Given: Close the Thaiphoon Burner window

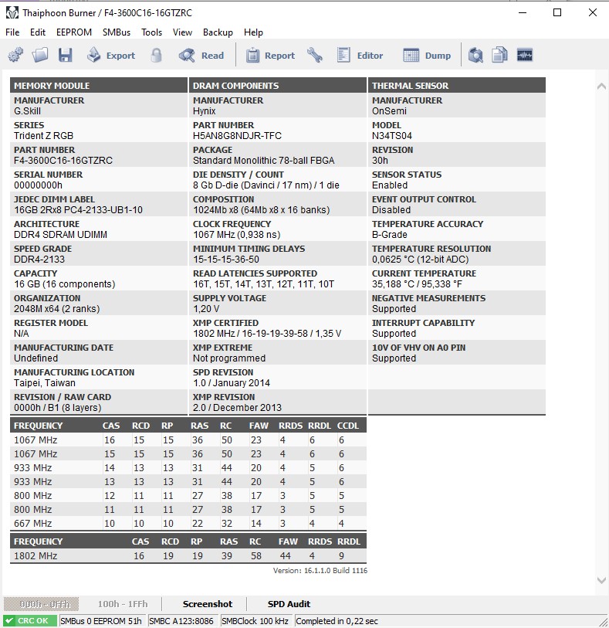Looking at the screenshot, I should click(593, 13).
